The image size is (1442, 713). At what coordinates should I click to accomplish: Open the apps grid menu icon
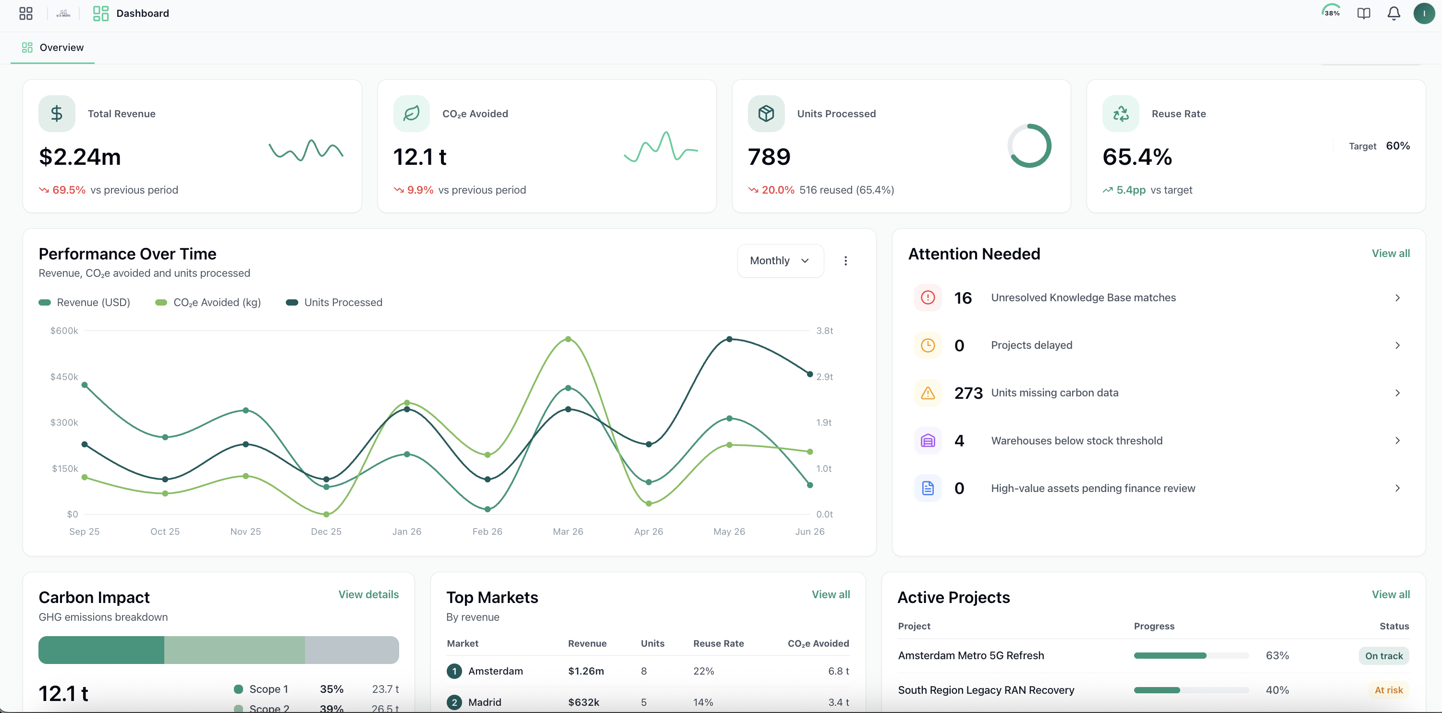pos(26,13)
